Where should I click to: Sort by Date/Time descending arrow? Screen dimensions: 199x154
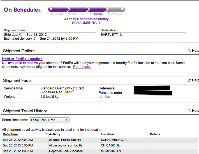[x=46, y=134]
